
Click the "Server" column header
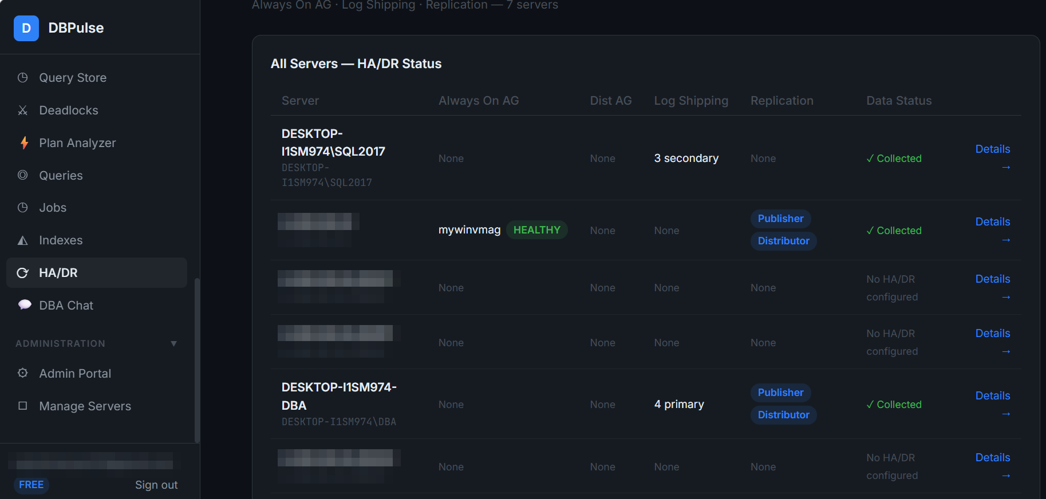click(x=301, y=101)
